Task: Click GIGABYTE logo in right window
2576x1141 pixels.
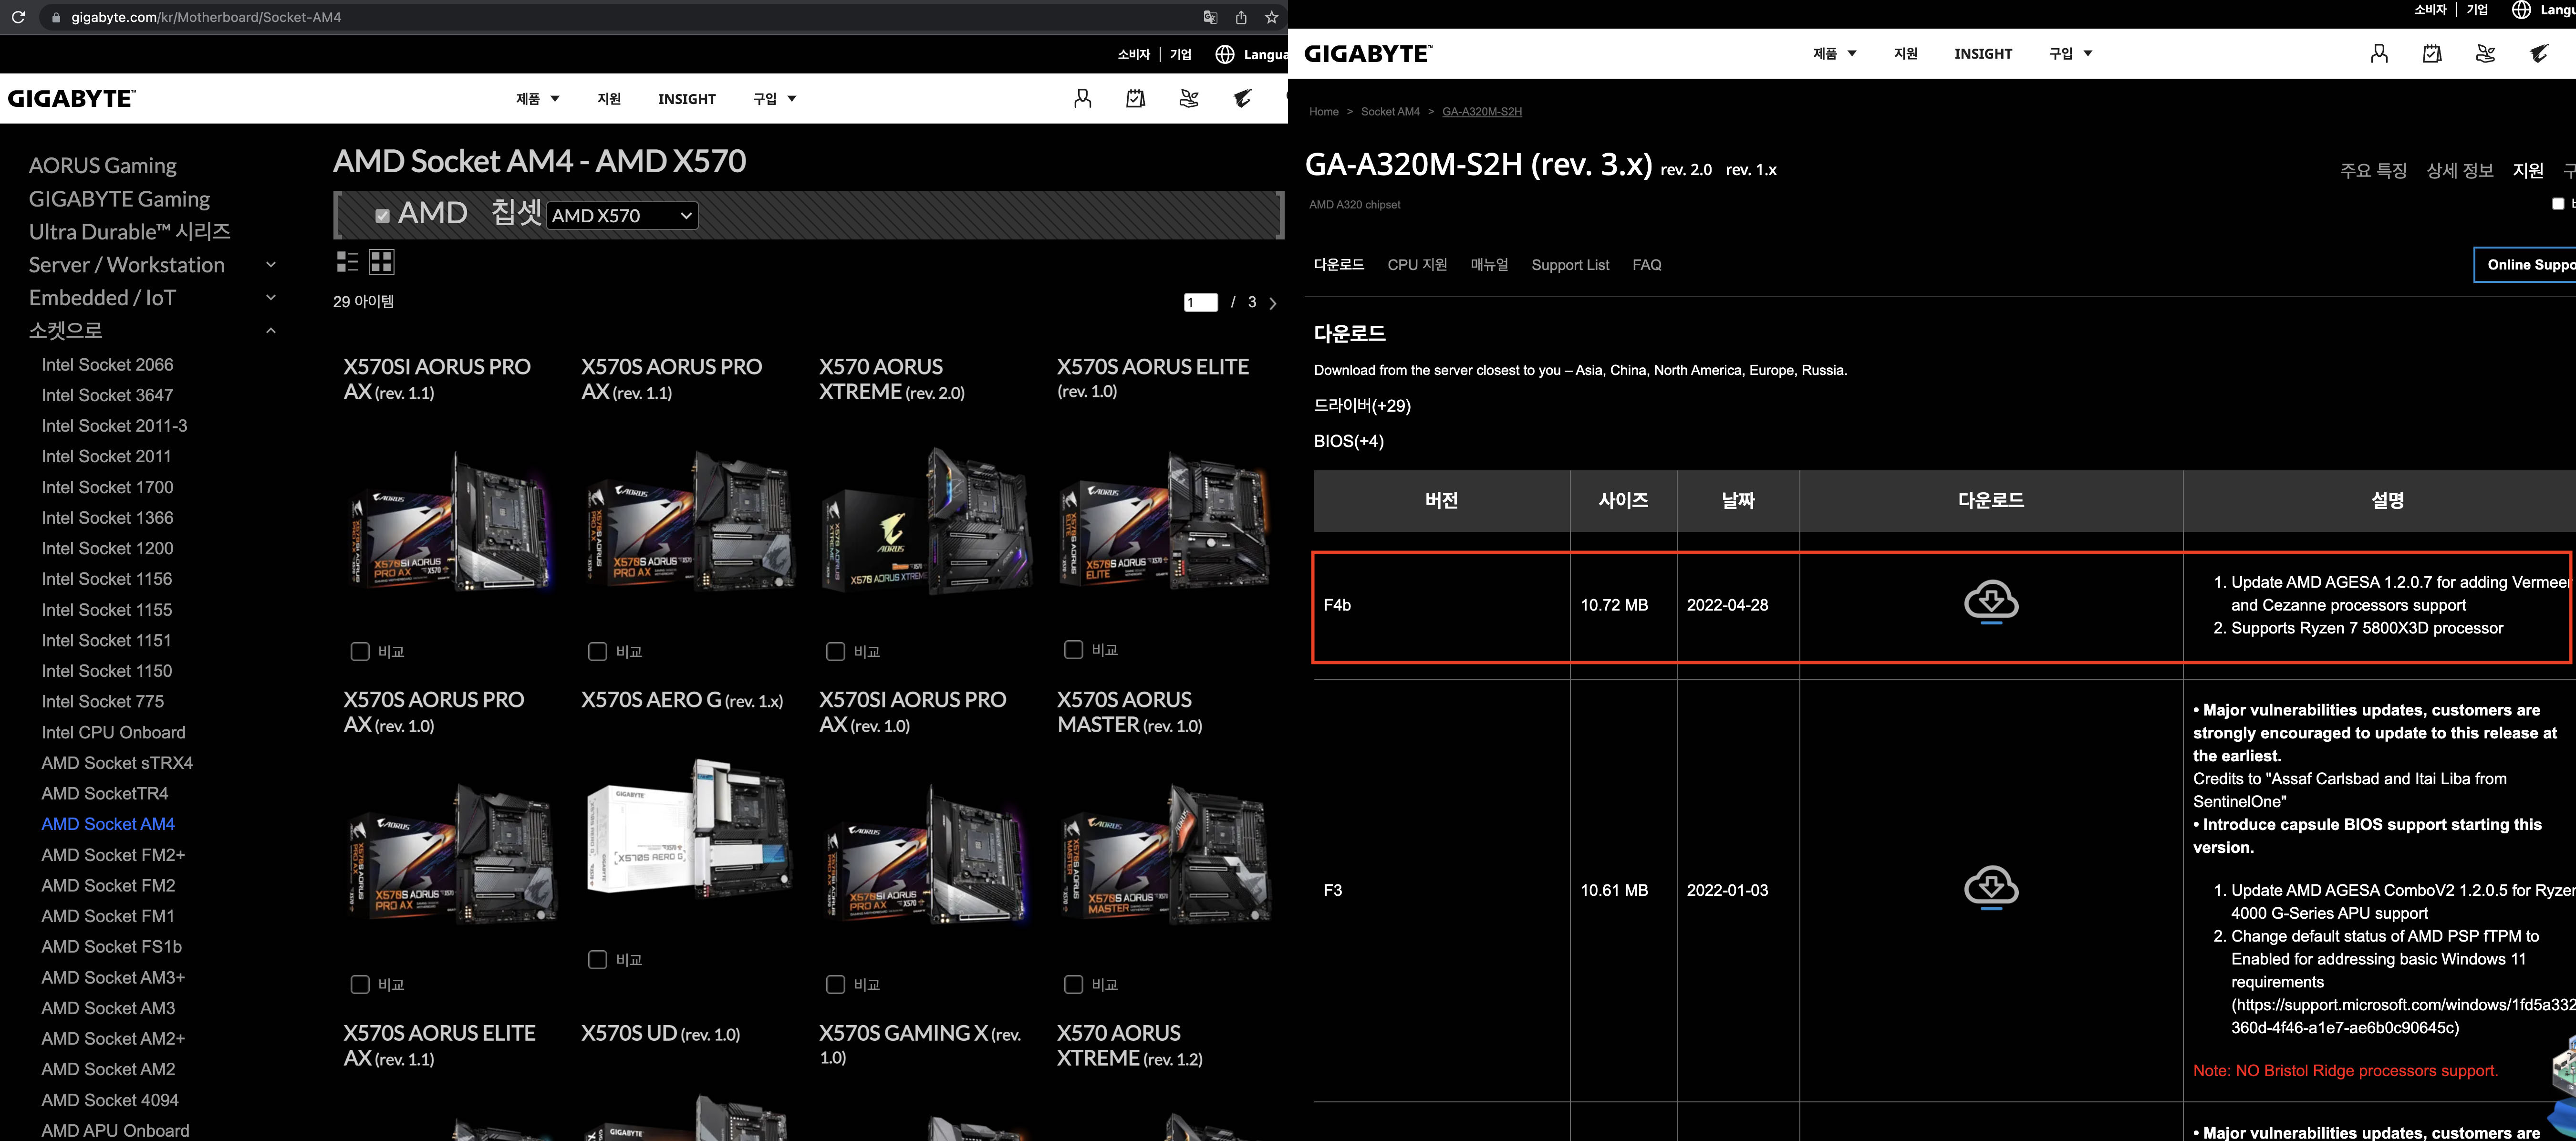Action: click(1368, 53)
